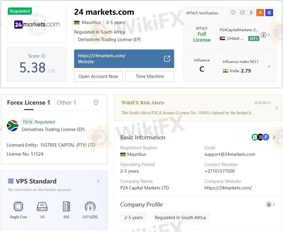The width and height of the screenshot is (283, 232).
Task: Open the X (Twitter) social icon
Action: tap(260, 137)
